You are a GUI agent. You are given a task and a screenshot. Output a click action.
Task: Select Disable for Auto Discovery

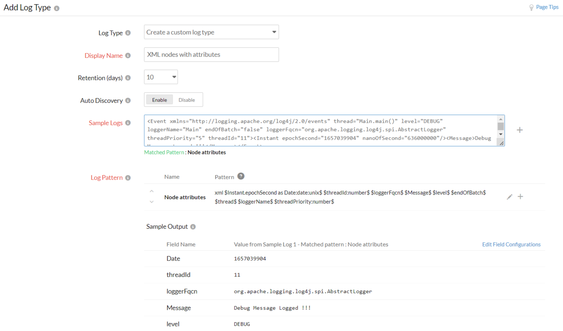(187, 100)
